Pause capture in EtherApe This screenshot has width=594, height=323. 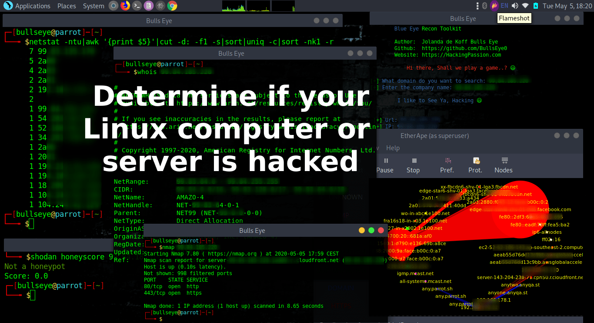point(385,165)
